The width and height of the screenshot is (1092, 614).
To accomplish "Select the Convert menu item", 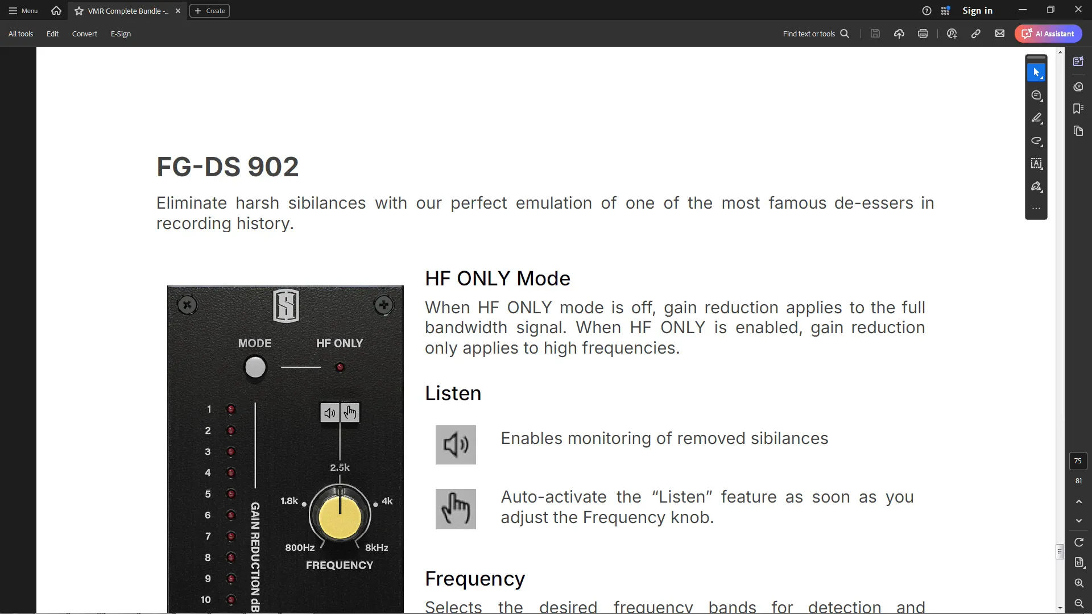I will [85, 34].
